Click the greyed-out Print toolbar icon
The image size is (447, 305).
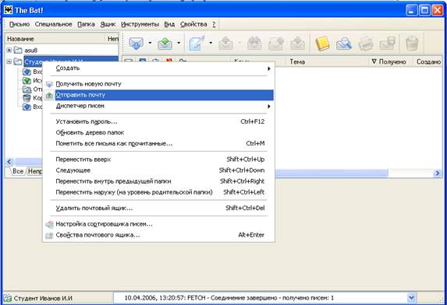click(366, 44)
